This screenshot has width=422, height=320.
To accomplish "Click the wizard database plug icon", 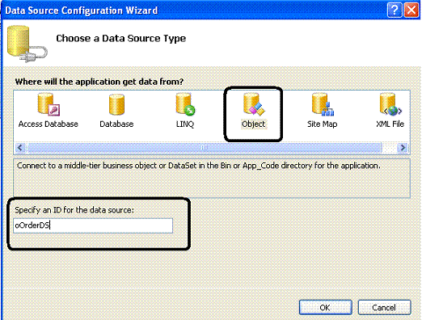I will point(27,44).
